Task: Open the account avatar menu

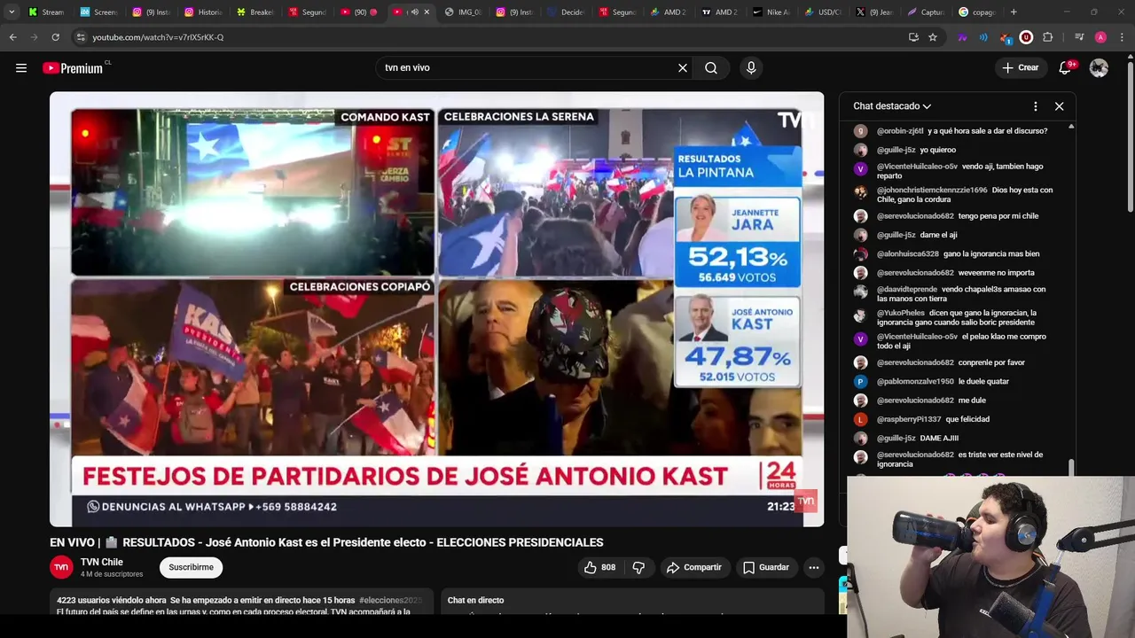Action: pos(1099,67)
